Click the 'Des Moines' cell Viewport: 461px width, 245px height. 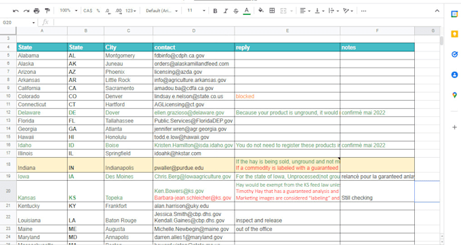coord(128,177)
